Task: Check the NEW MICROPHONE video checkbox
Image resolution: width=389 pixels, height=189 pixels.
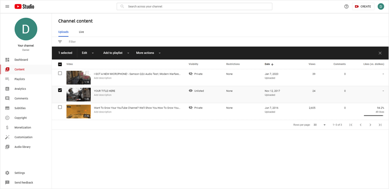Action: tap(60, 73)
